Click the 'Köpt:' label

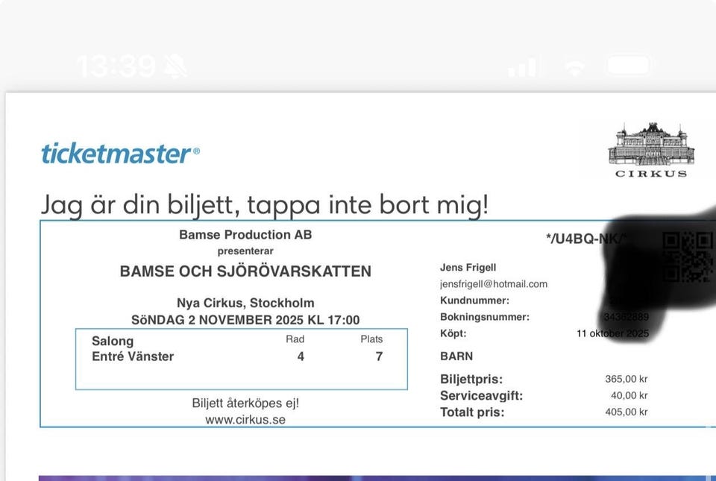point(453,333)
